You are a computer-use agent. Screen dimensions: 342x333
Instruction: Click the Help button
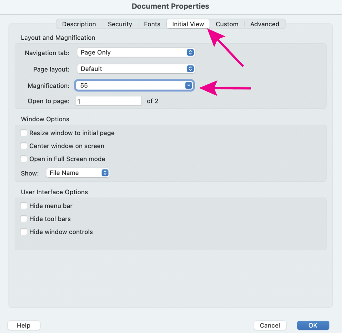click(x=24, y=325)
